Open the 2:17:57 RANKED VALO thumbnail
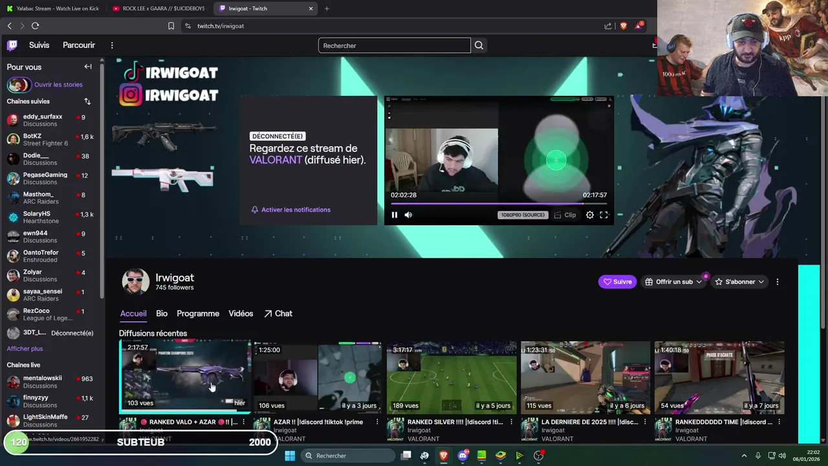Image resolution: width=828 pixels, height=466 pixels. click(185, 377)
